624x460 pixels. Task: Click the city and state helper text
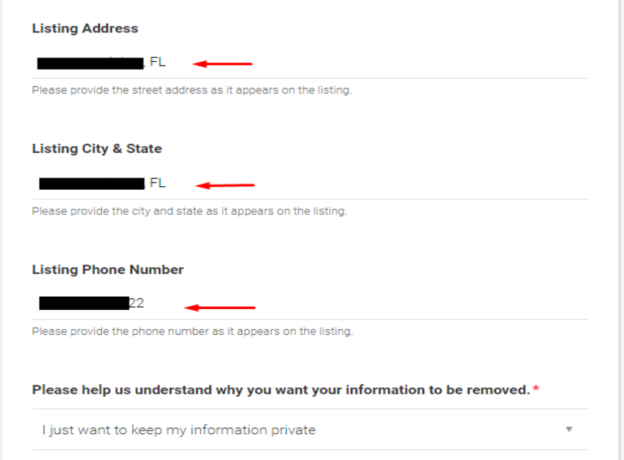tap(189, 211)
